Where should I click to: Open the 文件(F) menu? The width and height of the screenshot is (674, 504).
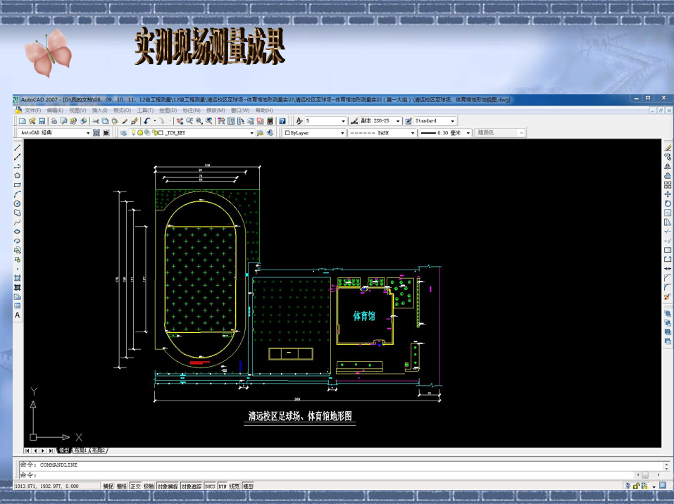coord(32,111)
